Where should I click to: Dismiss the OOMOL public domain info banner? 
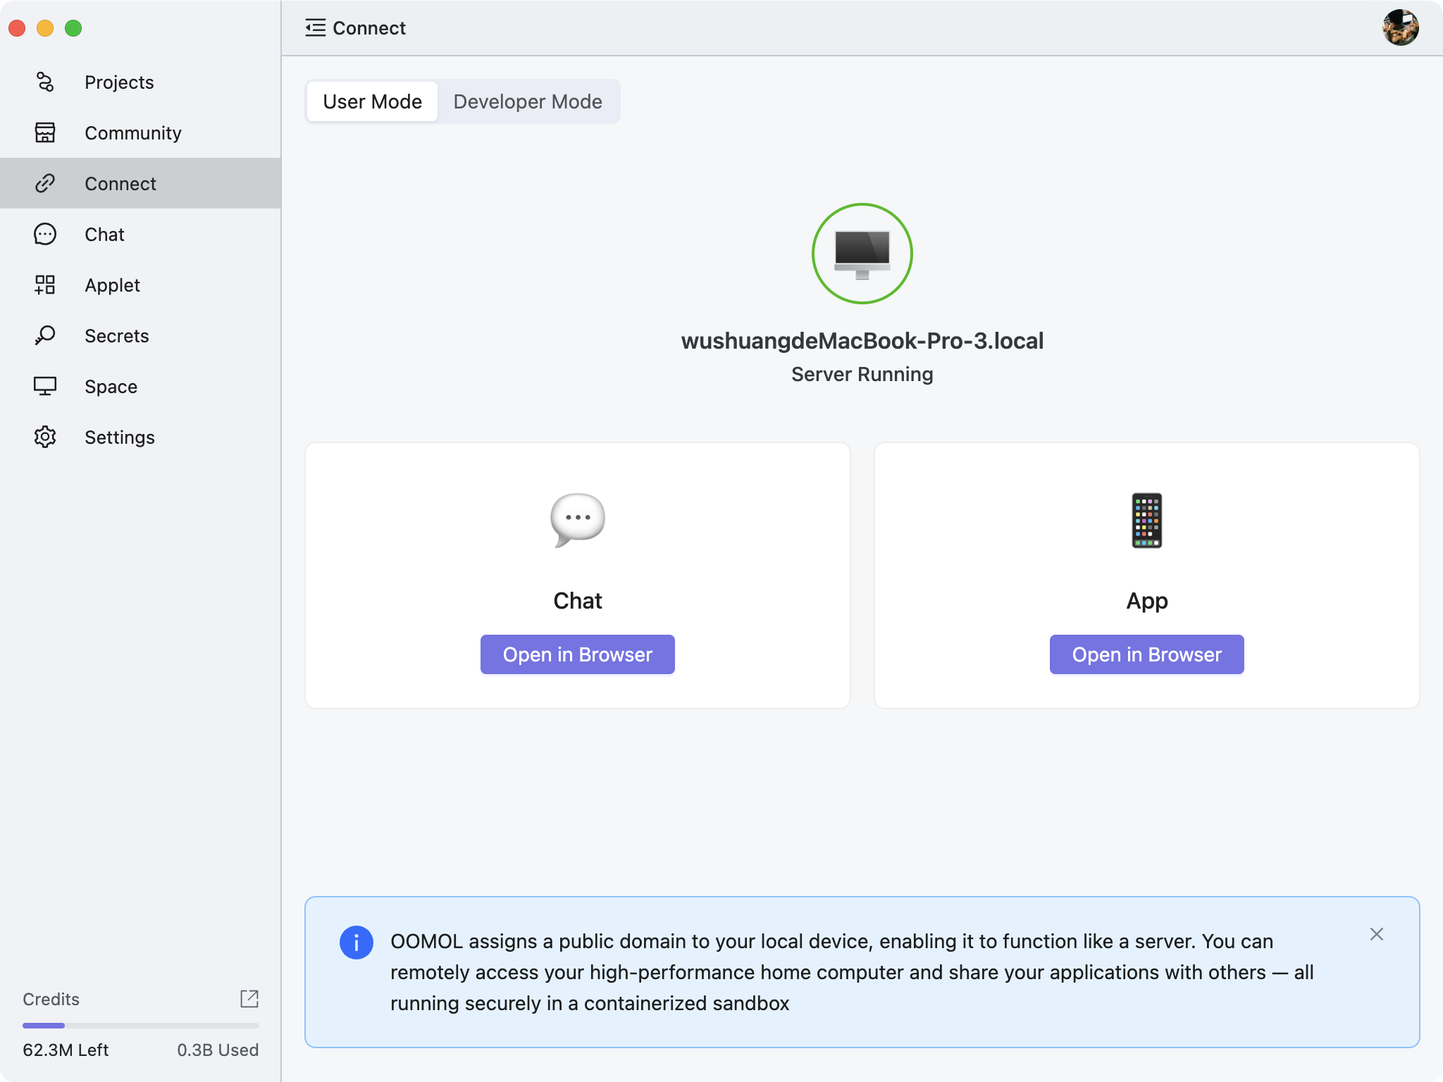tap(1377, 934)
